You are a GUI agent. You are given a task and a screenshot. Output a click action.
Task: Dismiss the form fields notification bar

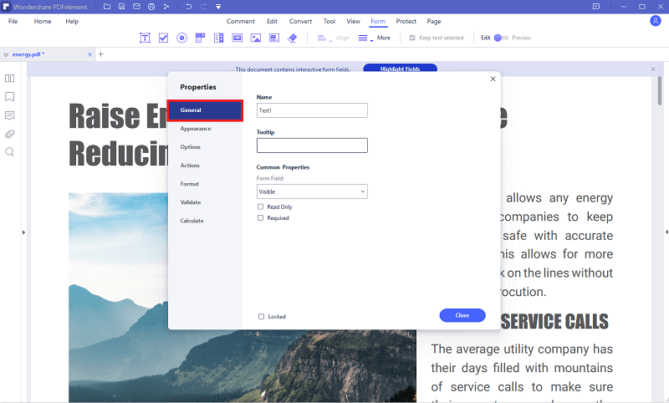tap(653, 69)
